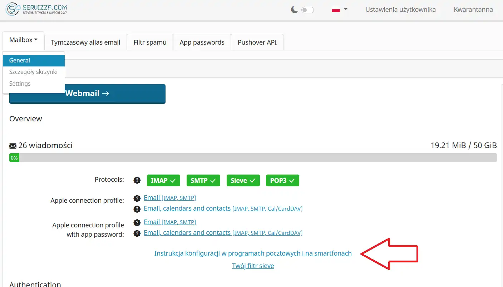Switch to Pushover API tab

(x=257, y=42)
